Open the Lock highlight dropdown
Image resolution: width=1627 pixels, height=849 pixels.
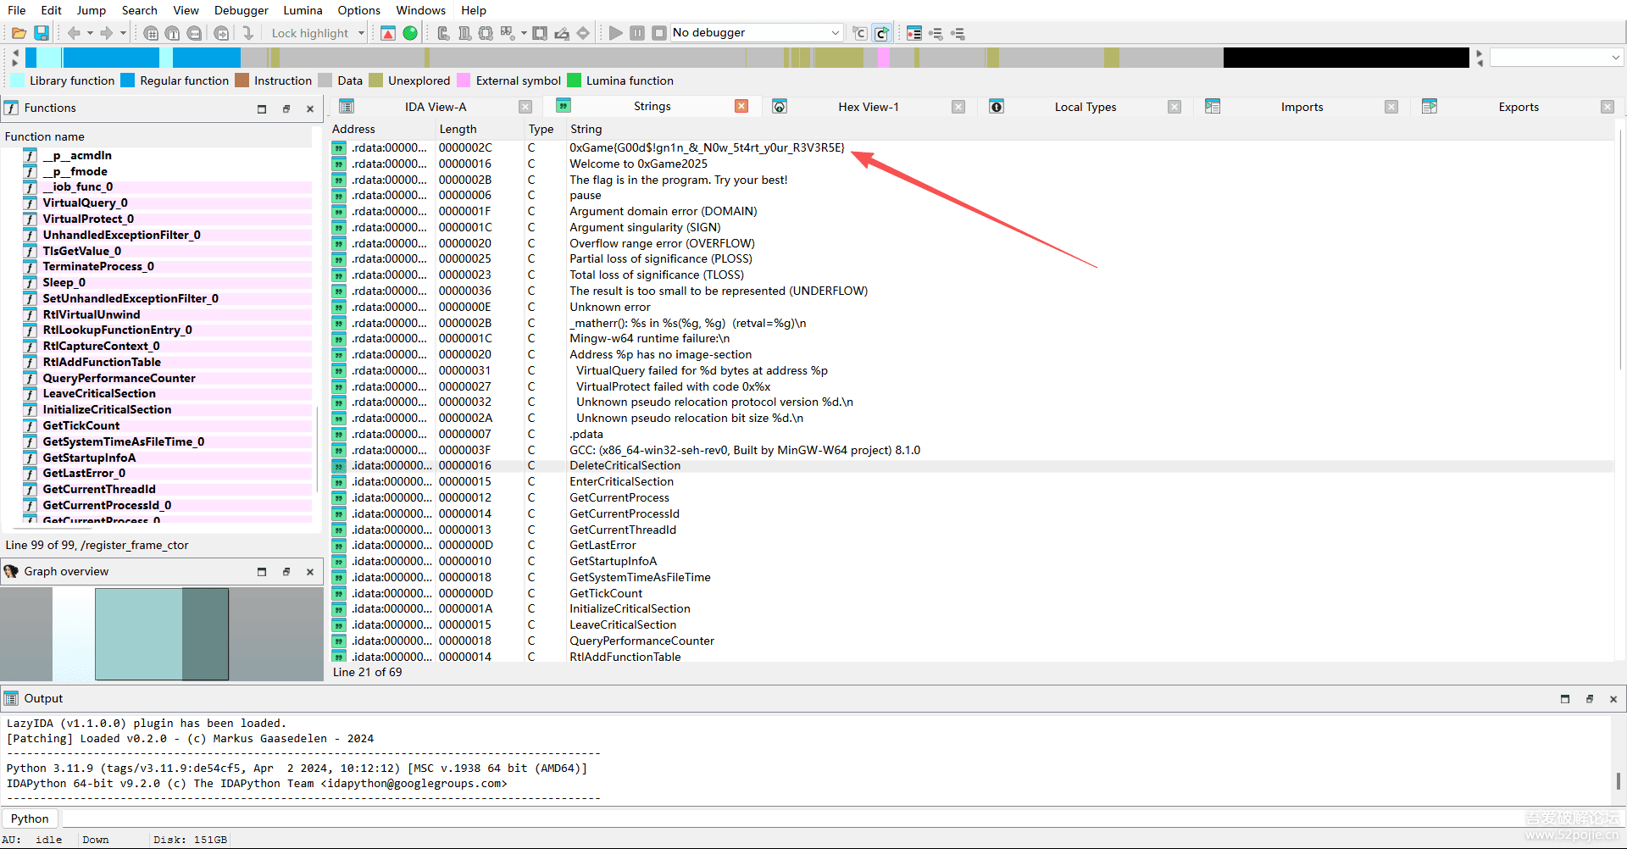361,33
